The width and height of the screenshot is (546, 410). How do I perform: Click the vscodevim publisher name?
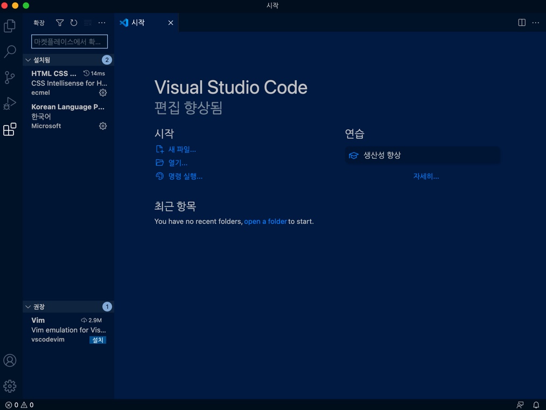click(x=48, y=340)
